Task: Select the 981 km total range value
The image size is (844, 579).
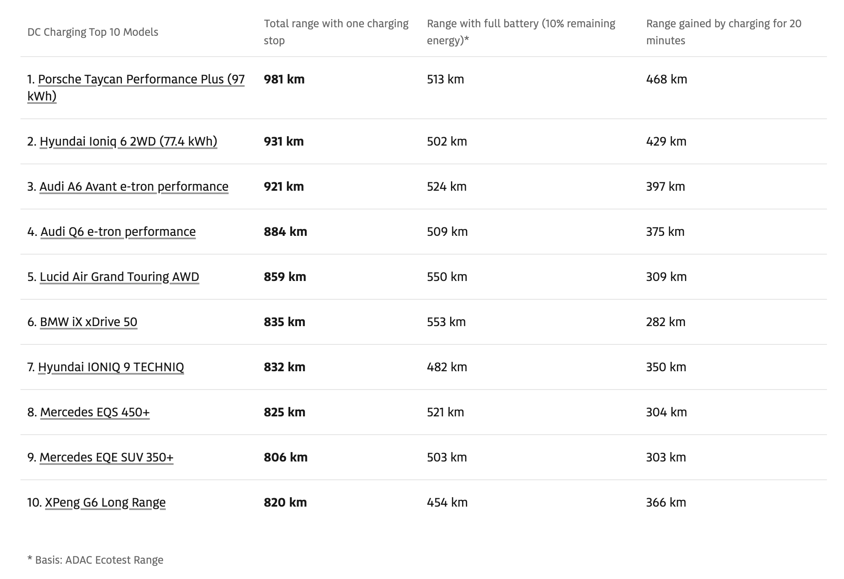Action: [x=284, y=80]
